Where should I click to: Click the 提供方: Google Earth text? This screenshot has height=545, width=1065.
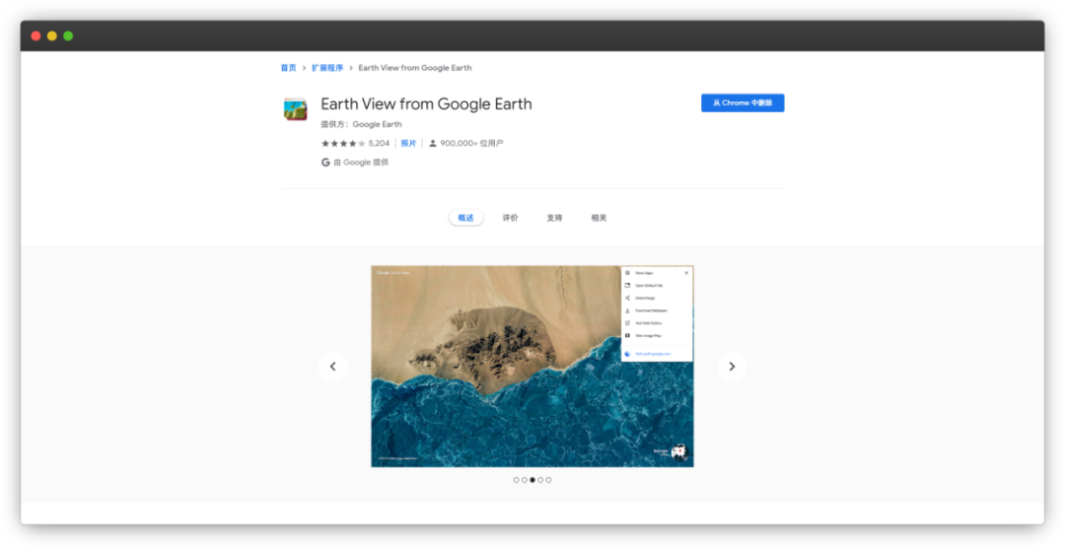click(x=361, y=124)
